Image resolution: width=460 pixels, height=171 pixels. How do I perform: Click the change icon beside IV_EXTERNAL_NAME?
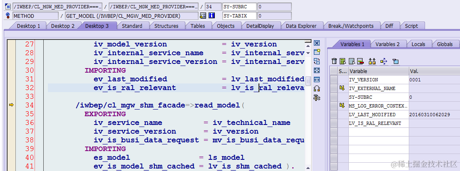[x=342, y=88]
